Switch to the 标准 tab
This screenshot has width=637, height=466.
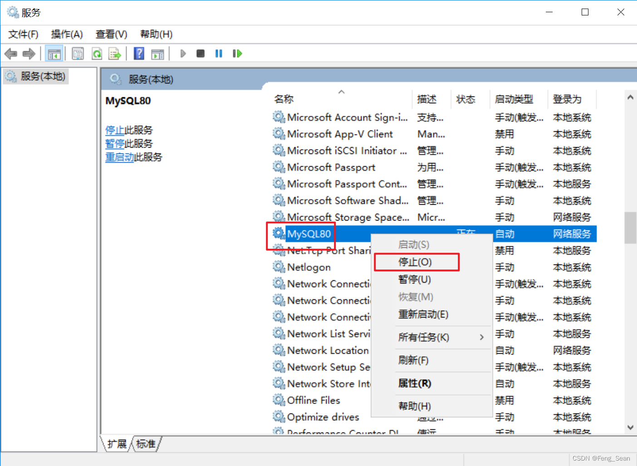(146, 444)
